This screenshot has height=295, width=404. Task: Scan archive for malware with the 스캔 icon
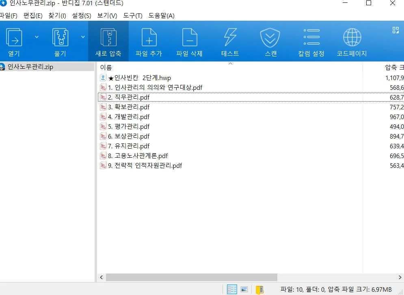pyautogui.click(x=270, y=41)
